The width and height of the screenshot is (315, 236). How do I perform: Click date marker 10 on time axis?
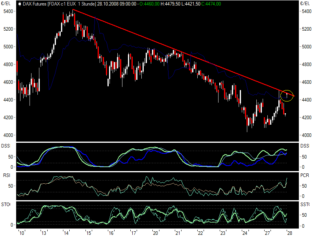click(22, 233)
